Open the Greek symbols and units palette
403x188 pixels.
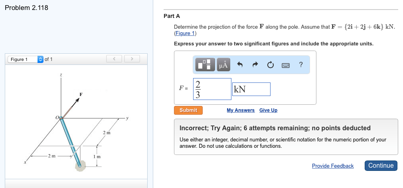tap(223, 65)
